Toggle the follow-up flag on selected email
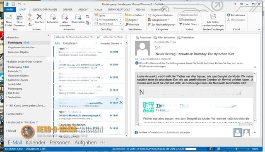Screen dimensions: 265x152 [117, 99]
